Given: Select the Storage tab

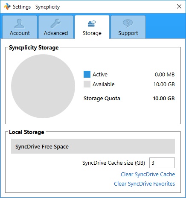Looking at the screenshot, I should pyautogui.click(x=92, y=27).
